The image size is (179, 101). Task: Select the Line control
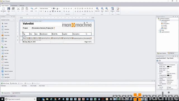click(x=5, y=44)
